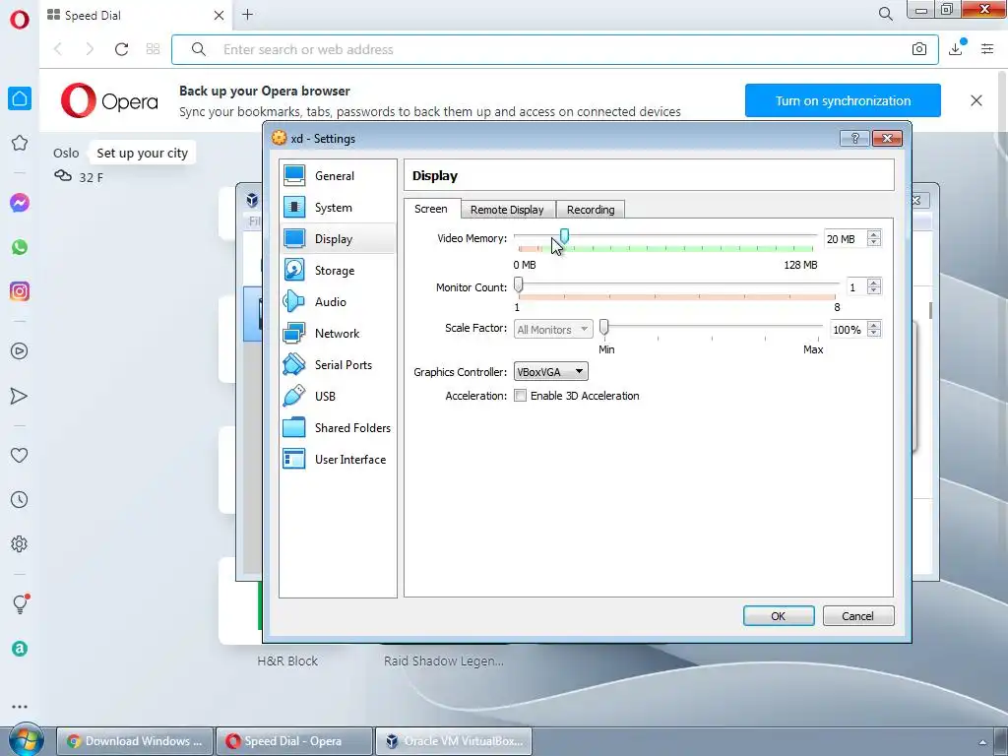Select Network settings category
This screenshot has width=1008, height=756.
pyautogui.click(x=338, y=333)
